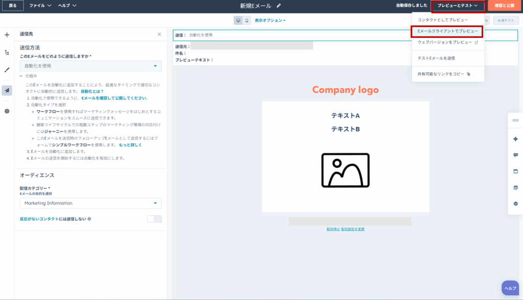Click the checkmark icon in right toolbar
This screenshot has width=523, height=300.
click(x=515, y=204)
